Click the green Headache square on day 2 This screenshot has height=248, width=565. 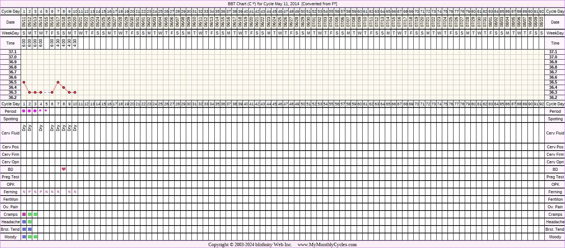click(x=30, y=222)
